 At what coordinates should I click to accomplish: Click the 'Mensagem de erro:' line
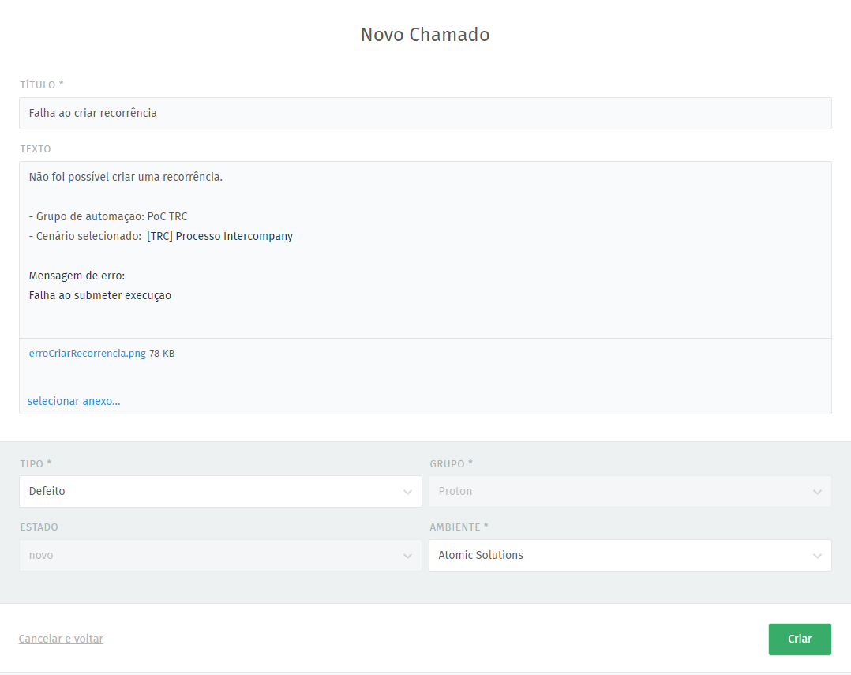click(77, 276)
